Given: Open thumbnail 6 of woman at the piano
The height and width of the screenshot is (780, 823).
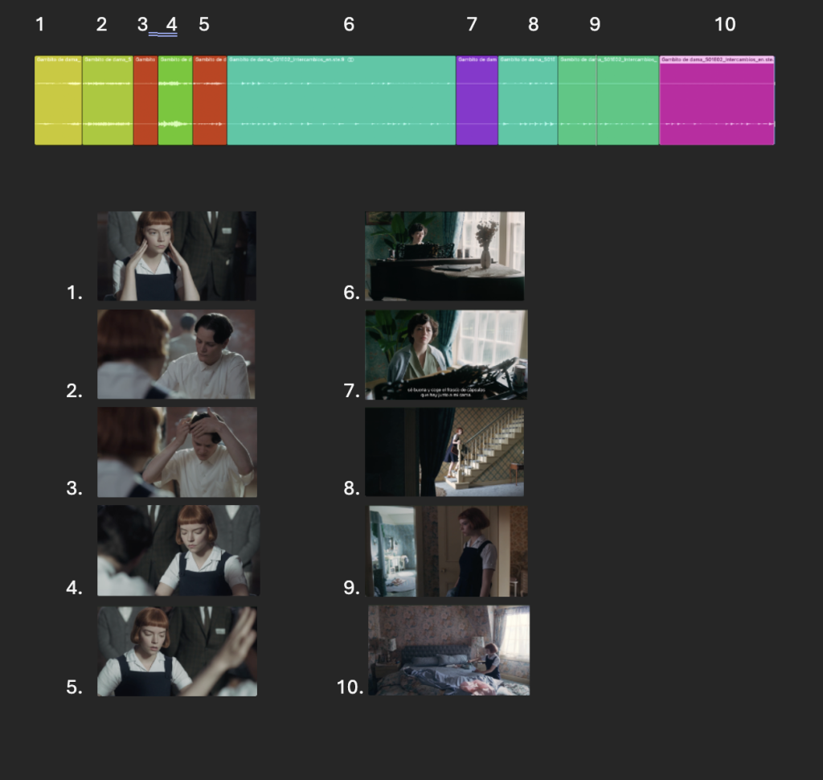Looking at the screenshot, I should [444, 256].
